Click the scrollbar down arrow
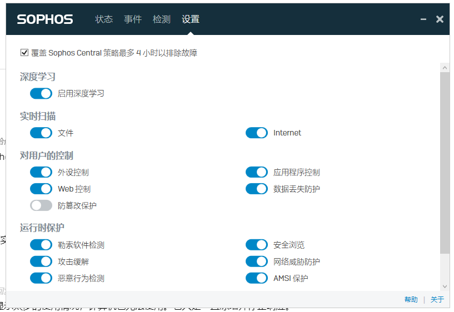454x312 pixels. pyautogui.click(x=445, y=286)
